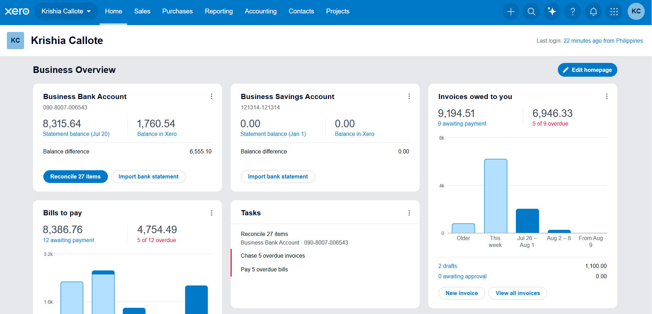Viewport: 652px width, 314px height.
Task: Click the account number 121314-121314
Action: (261, 108)
